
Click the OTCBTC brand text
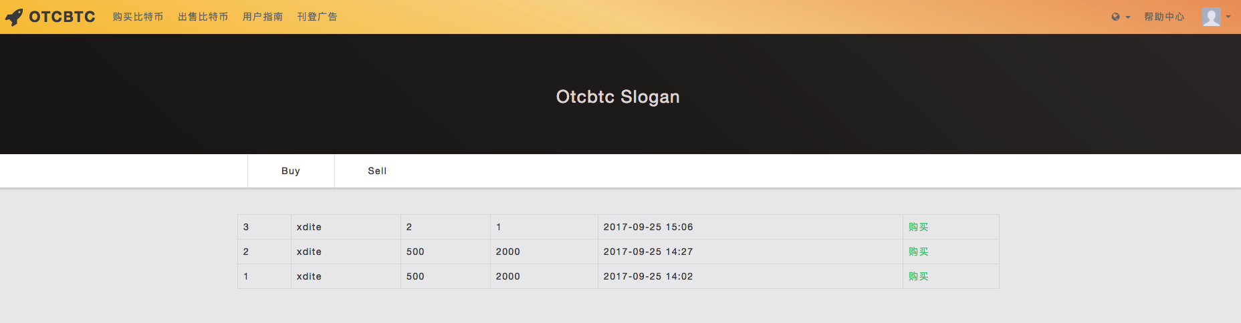[x=62, y=17]
